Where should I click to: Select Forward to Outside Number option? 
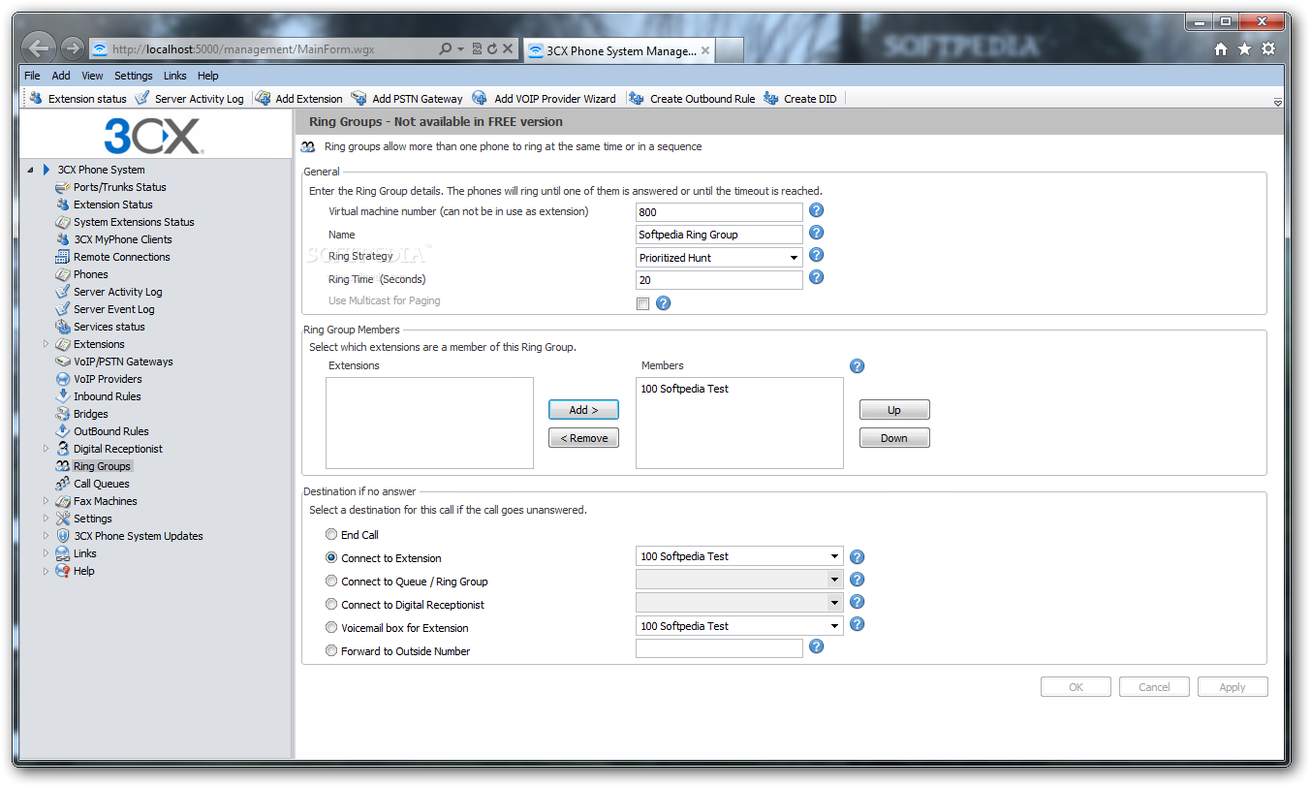[331, 650]
